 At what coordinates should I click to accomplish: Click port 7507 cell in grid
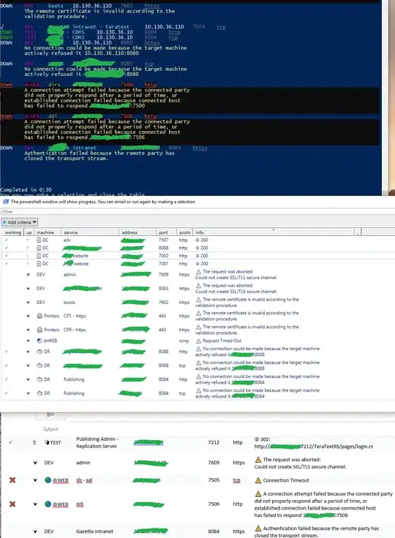coord(164,240)
